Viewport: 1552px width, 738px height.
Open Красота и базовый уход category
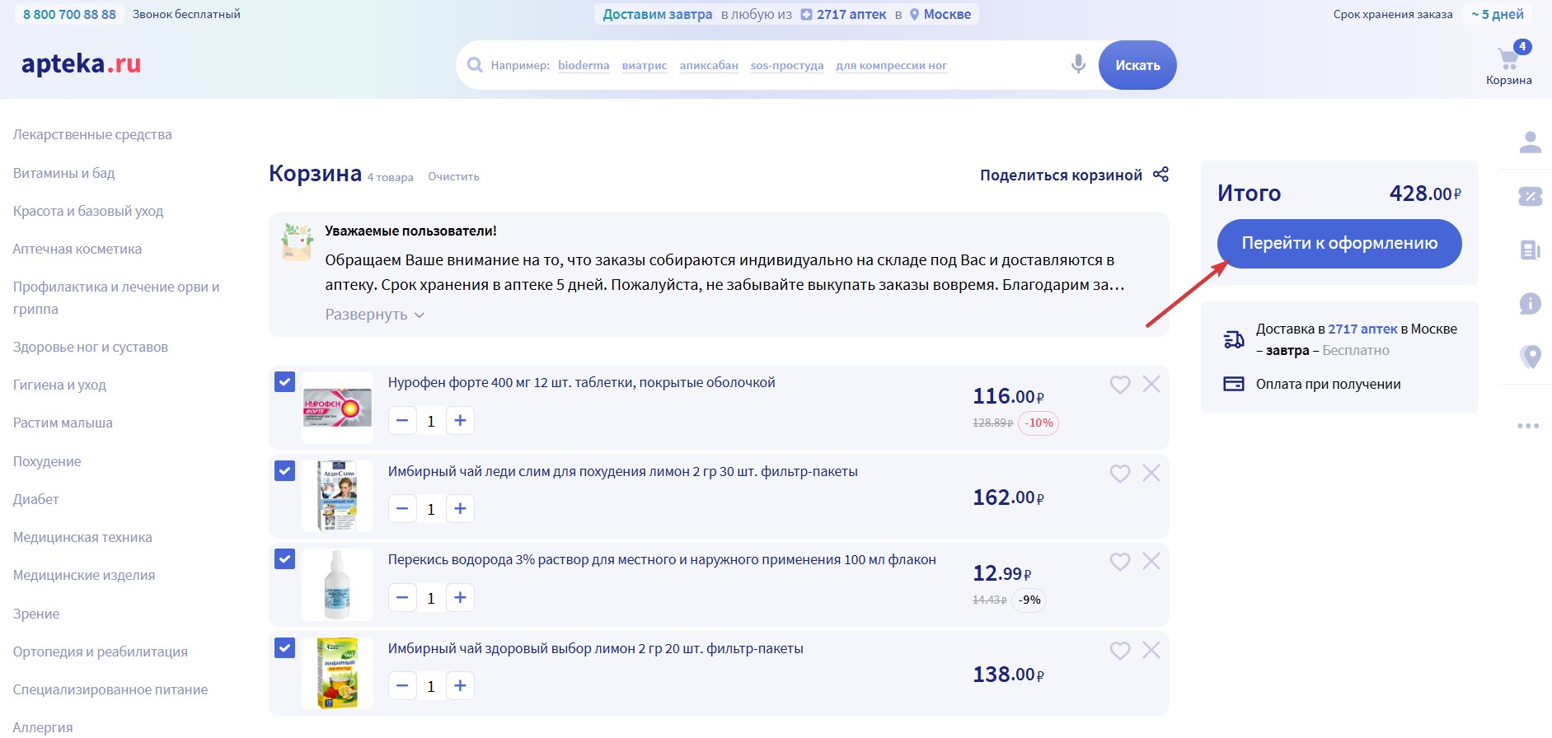pyautogui.click(x=88, y=211)
